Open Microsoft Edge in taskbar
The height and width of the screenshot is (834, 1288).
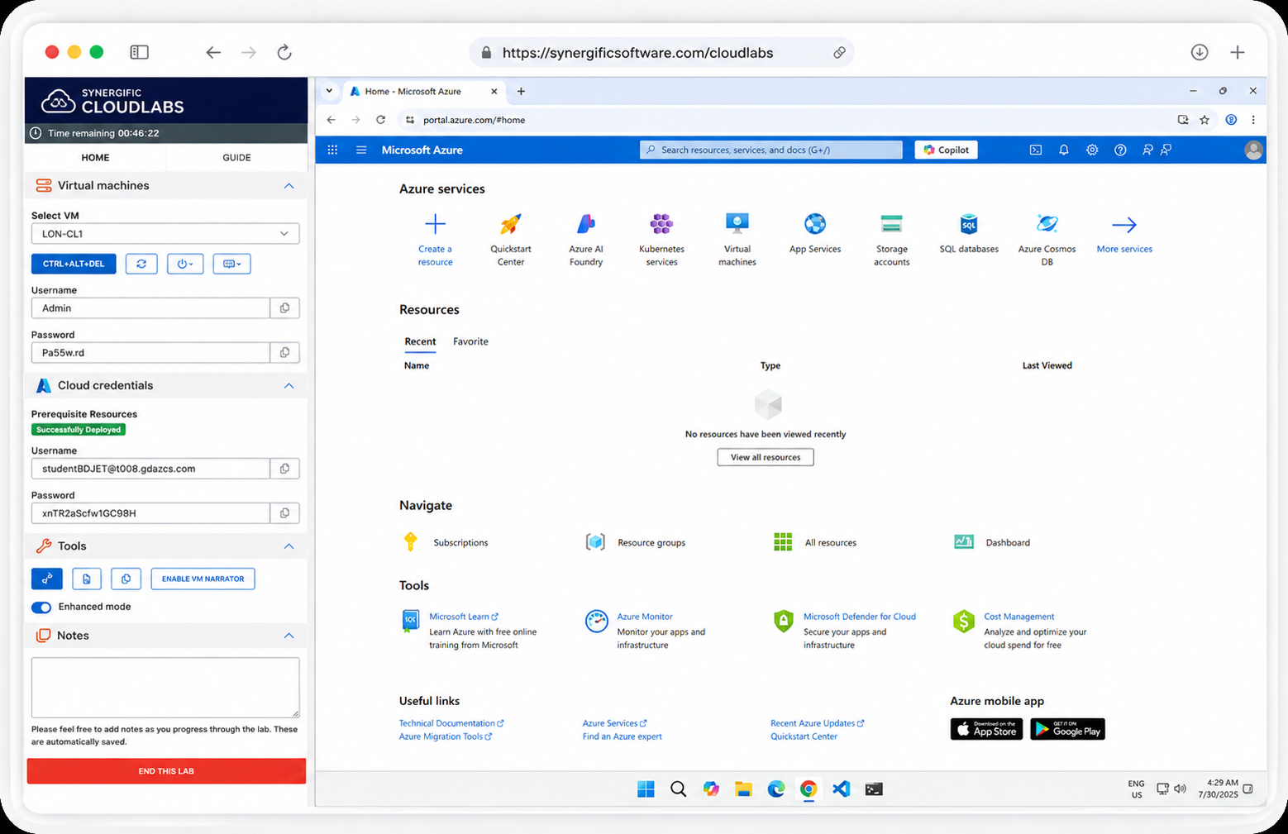775,789
